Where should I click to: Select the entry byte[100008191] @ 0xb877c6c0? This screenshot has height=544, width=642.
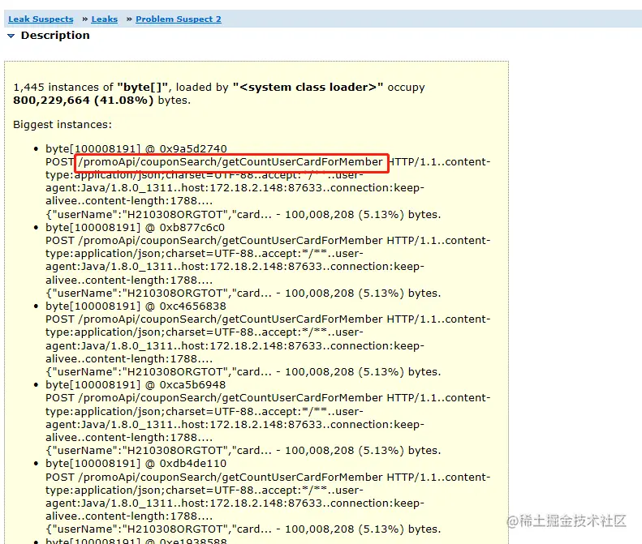click(x=135, y=228)
